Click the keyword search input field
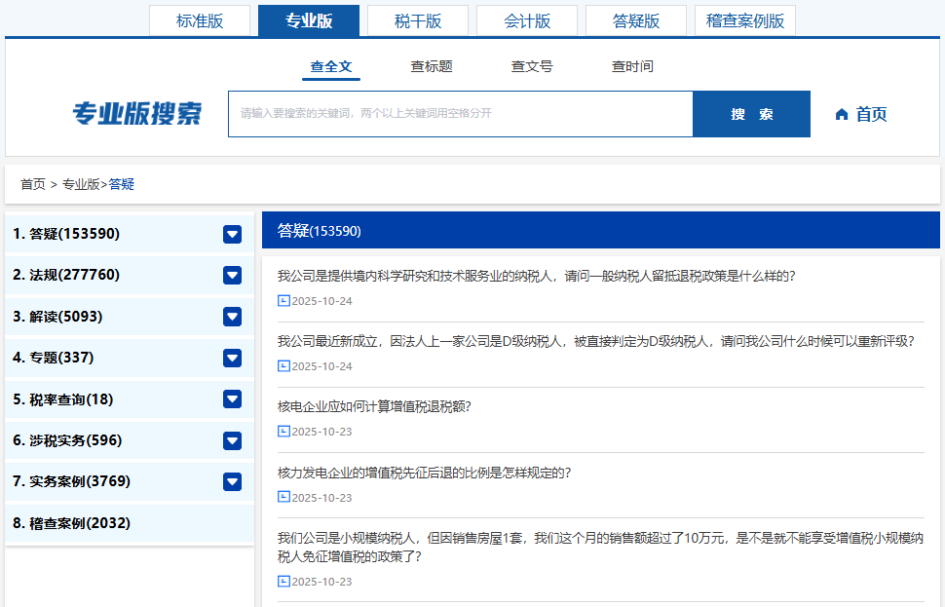 [x=460, y=114]
